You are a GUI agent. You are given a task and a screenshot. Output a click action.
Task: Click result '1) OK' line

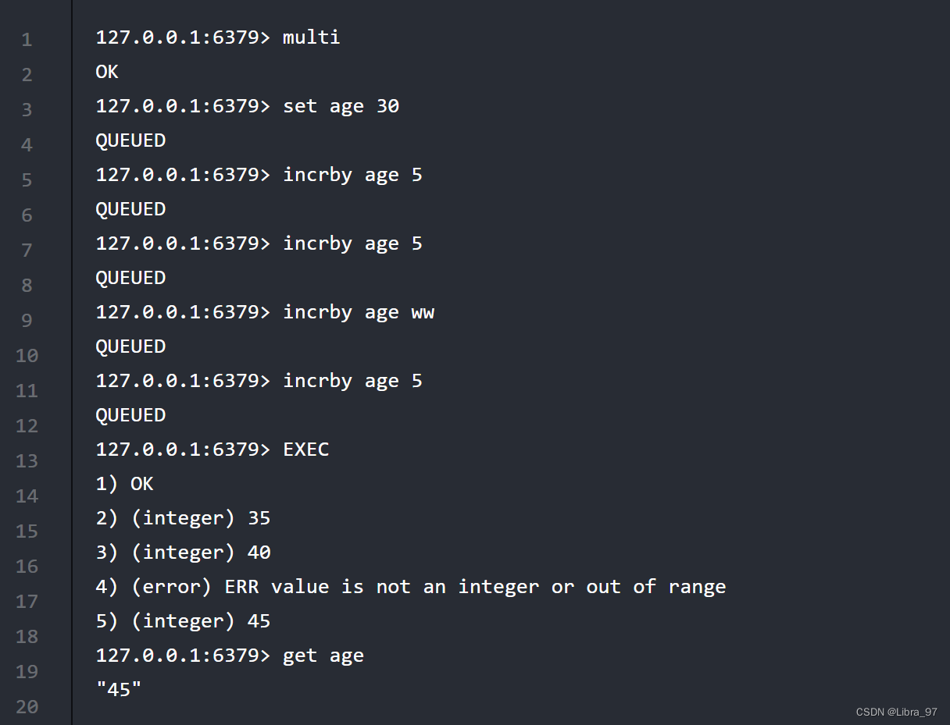pos(124,484)
